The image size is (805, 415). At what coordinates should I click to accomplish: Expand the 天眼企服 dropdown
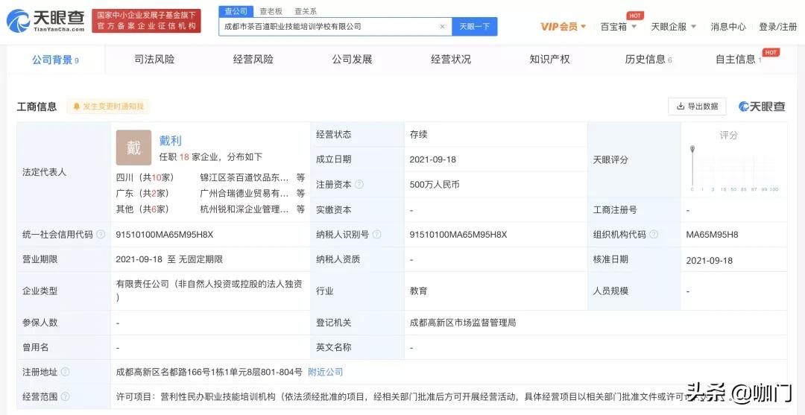[673, 27]
